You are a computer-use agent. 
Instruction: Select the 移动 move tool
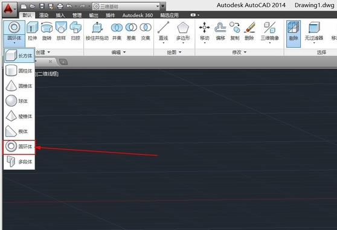(204, 31)
